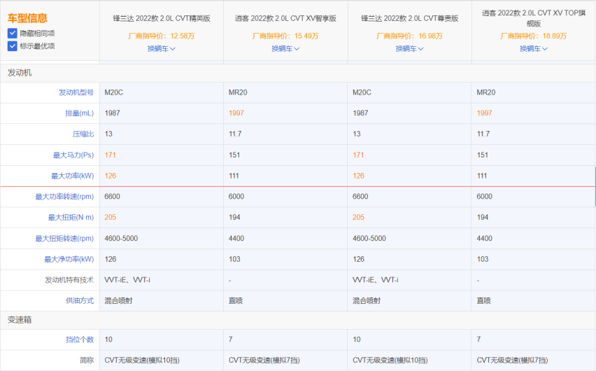Image resolution: width=596 pixels, height=371 pixels.
Task: Click the 最大净功率(kW) parameter link
Action: point(69,259)
